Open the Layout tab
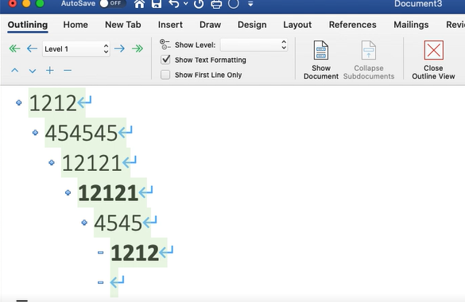Viewport: 465px width, 302px height. (x=297, y=25)
